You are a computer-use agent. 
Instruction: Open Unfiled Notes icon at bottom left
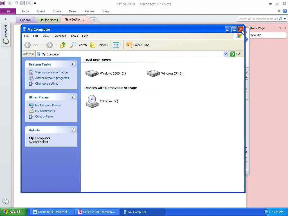click(x=6, y=201)
